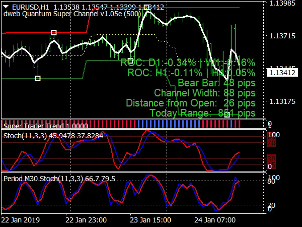
Task: Select the square marker on the green channel line
Action: point(38,78)
